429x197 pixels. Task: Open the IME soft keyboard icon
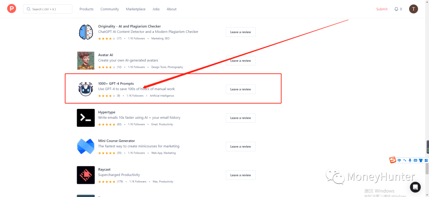pos(415,160)
